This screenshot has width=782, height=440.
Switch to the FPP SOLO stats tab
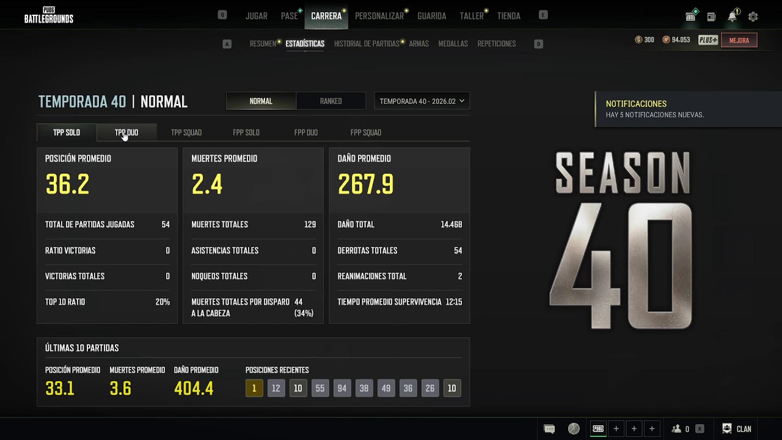tap(246, 133)
